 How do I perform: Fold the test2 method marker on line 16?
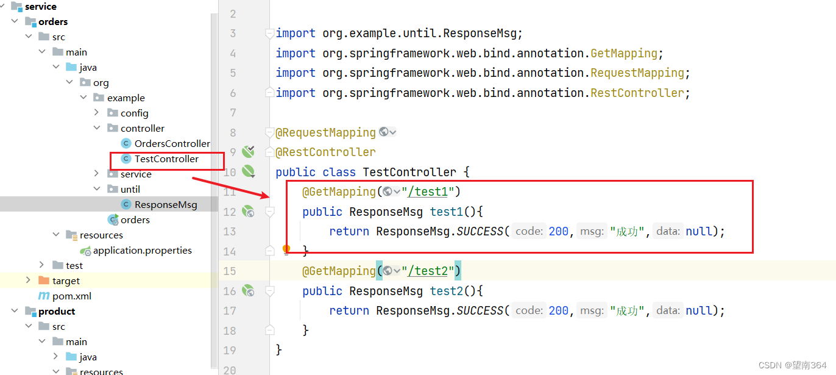(269, 291)
